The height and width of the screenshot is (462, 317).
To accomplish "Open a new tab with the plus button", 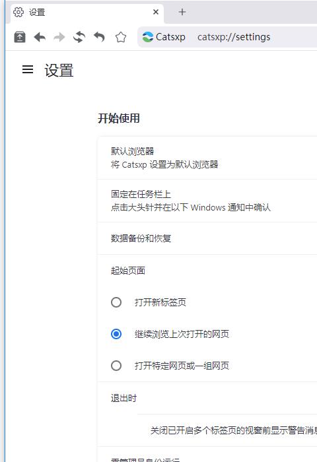I will coord(182,12).
